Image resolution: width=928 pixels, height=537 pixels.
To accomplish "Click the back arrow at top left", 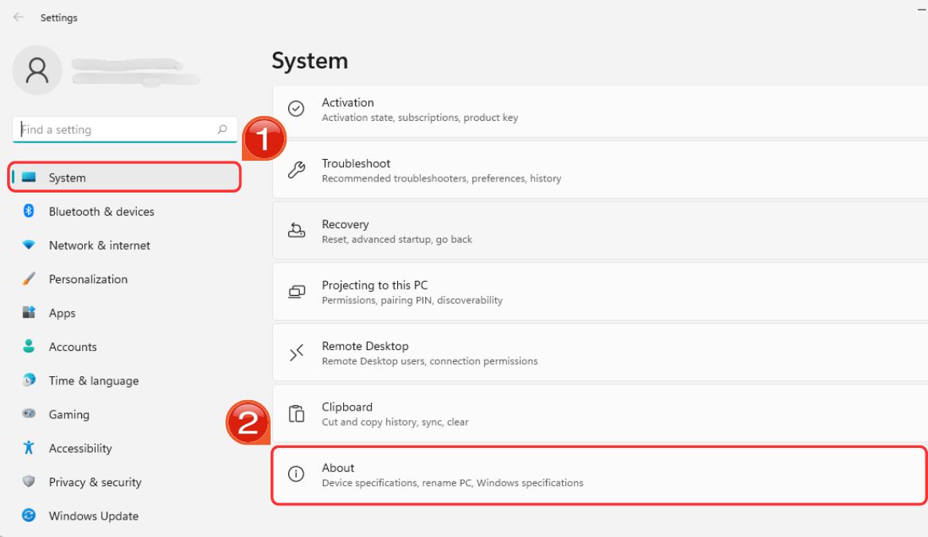I will point(17,17).
